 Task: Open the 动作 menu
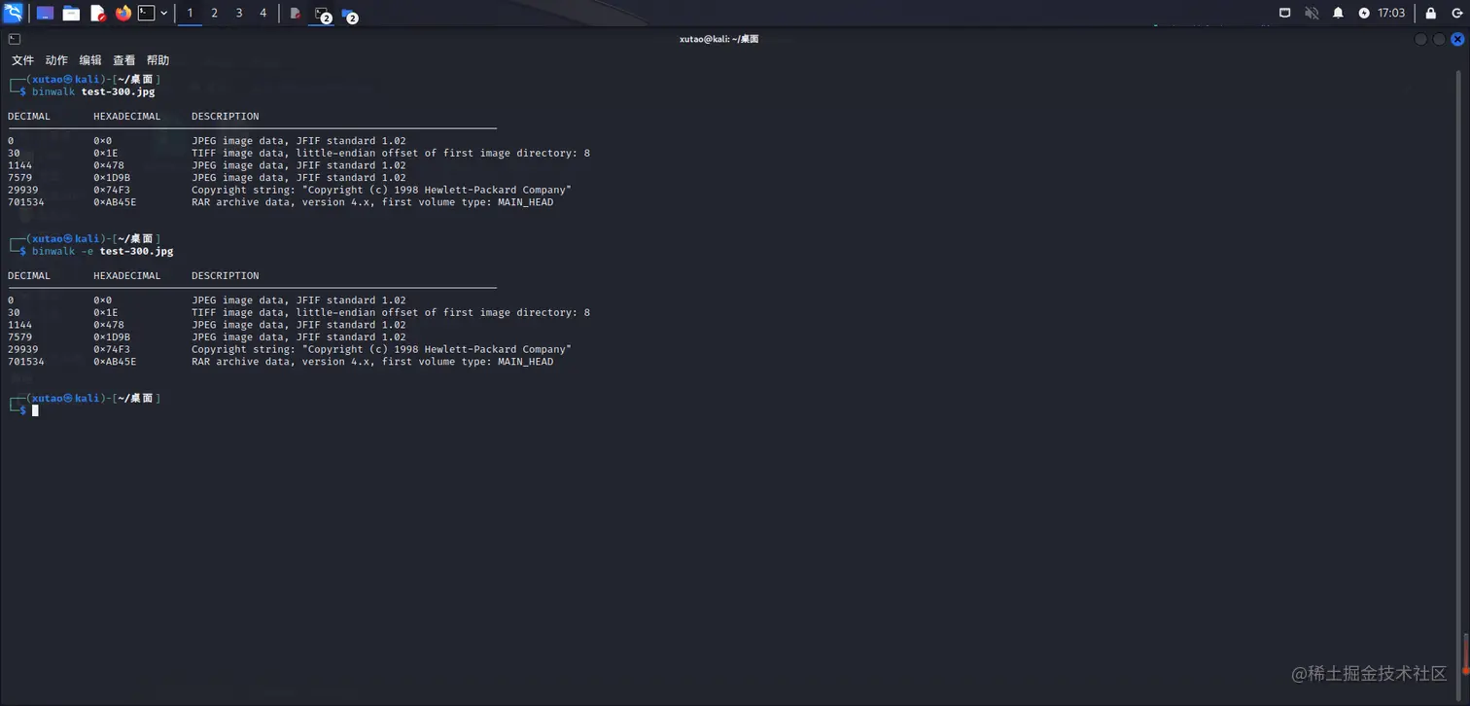click(56, 60)
